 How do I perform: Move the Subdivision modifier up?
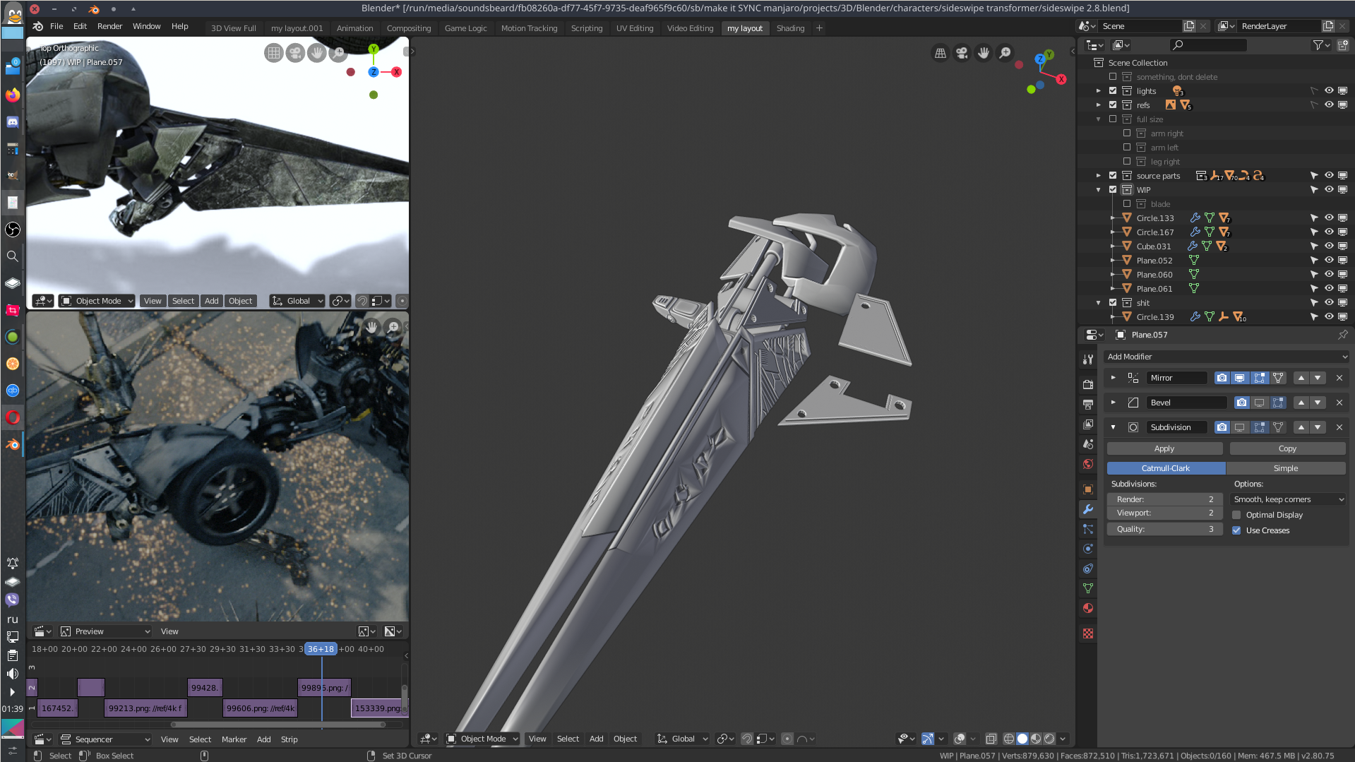coord(1301,427)
